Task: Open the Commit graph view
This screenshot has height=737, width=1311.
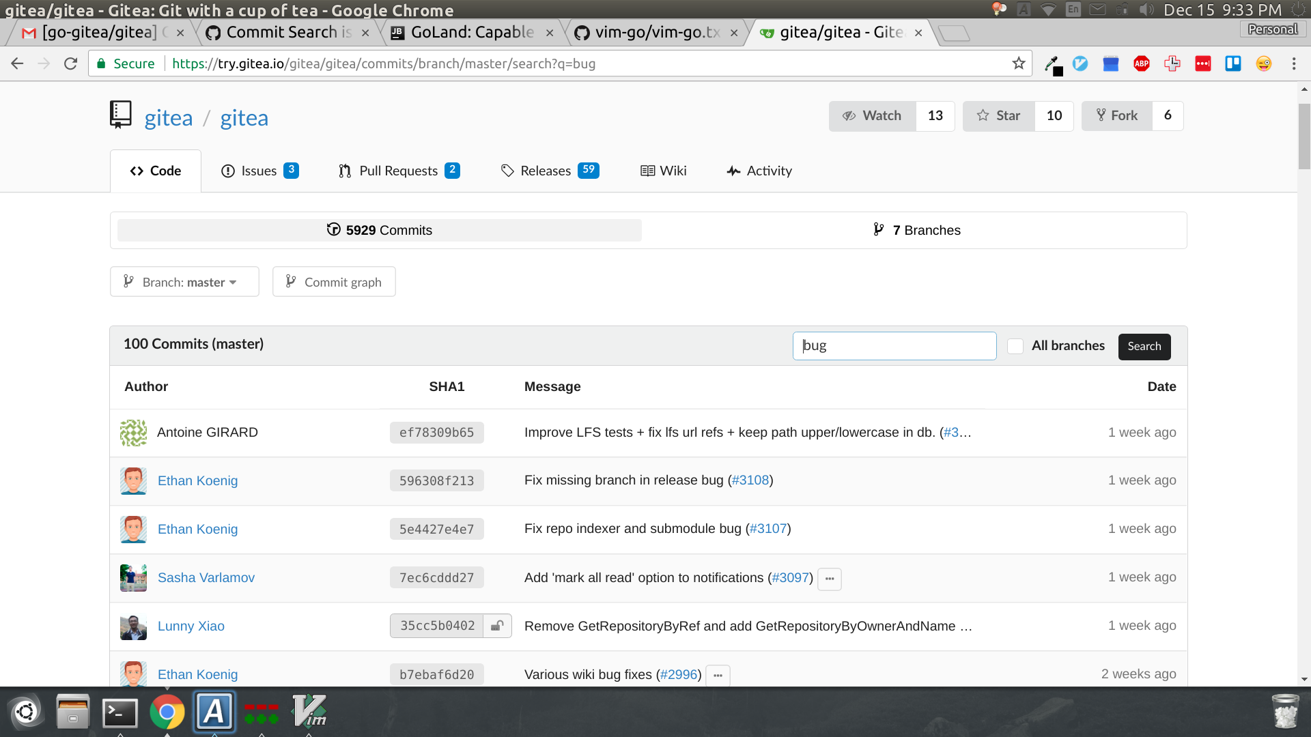Action: [334, 282]
